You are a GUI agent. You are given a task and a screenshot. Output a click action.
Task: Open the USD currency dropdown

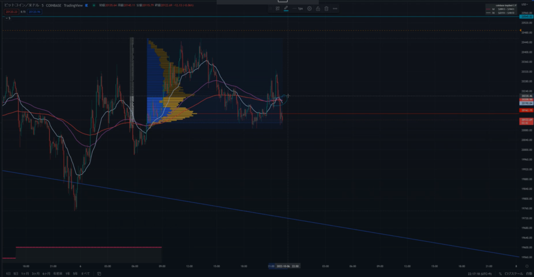pyautogui.click(x=525, y=4)
